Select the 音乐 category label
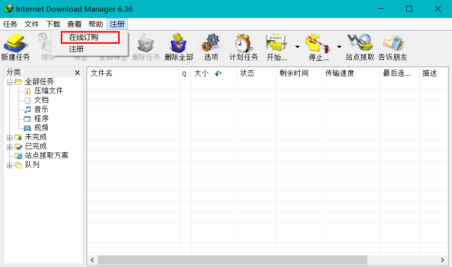Viewport: 452px width, 267px height. tap(41, 109)
